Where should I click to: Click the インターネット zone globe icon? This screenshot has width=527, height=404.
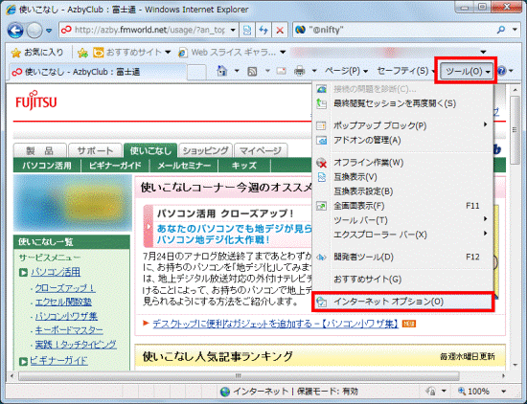click(x=225, y=392)
